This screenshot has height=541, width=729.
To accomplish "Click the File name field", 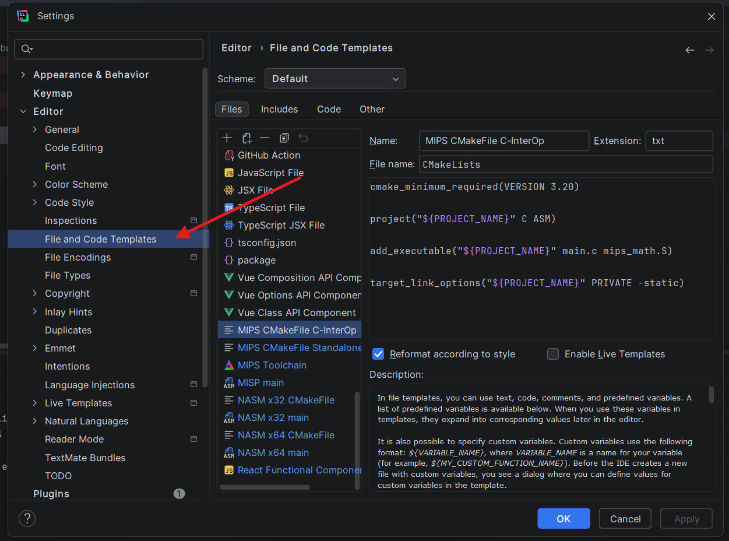I will click(566, 164).
